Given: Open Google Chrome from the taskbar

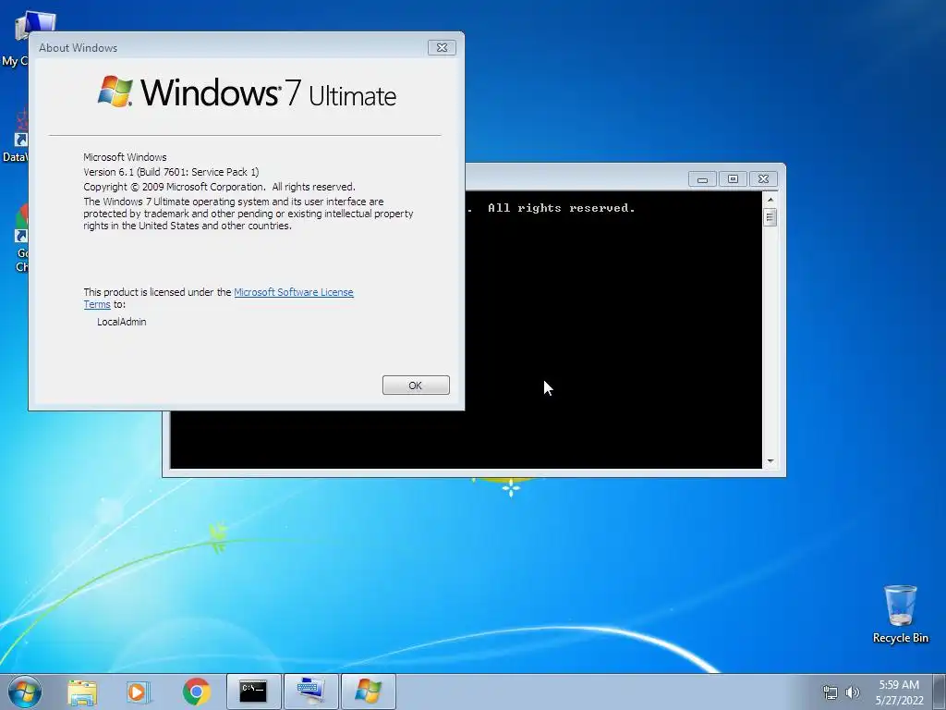Looking at the screenshot, I should pos(196,692).
